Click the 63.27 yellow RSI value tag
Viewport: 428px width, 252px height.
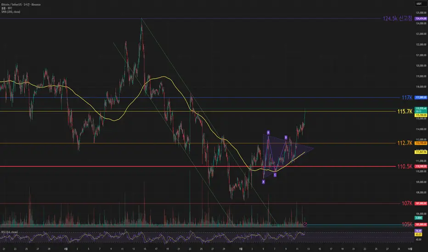(418, 234)
